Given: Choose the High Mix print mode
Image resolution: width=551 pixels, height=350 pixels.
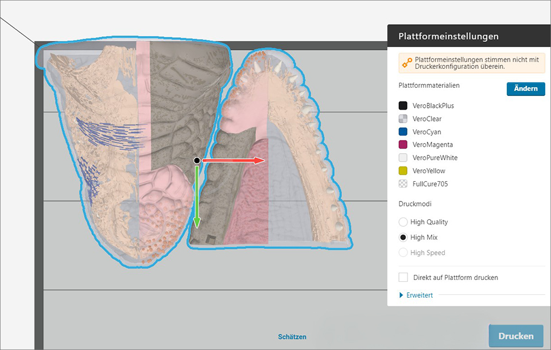Looking at the screenshot, I should click(x=403, y=238).
